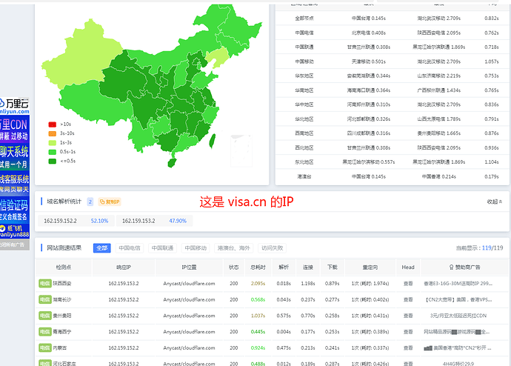The image size is (511, 366).
Task: Click the 电信 badge beside 内蒙古
Action: (45, 347)
